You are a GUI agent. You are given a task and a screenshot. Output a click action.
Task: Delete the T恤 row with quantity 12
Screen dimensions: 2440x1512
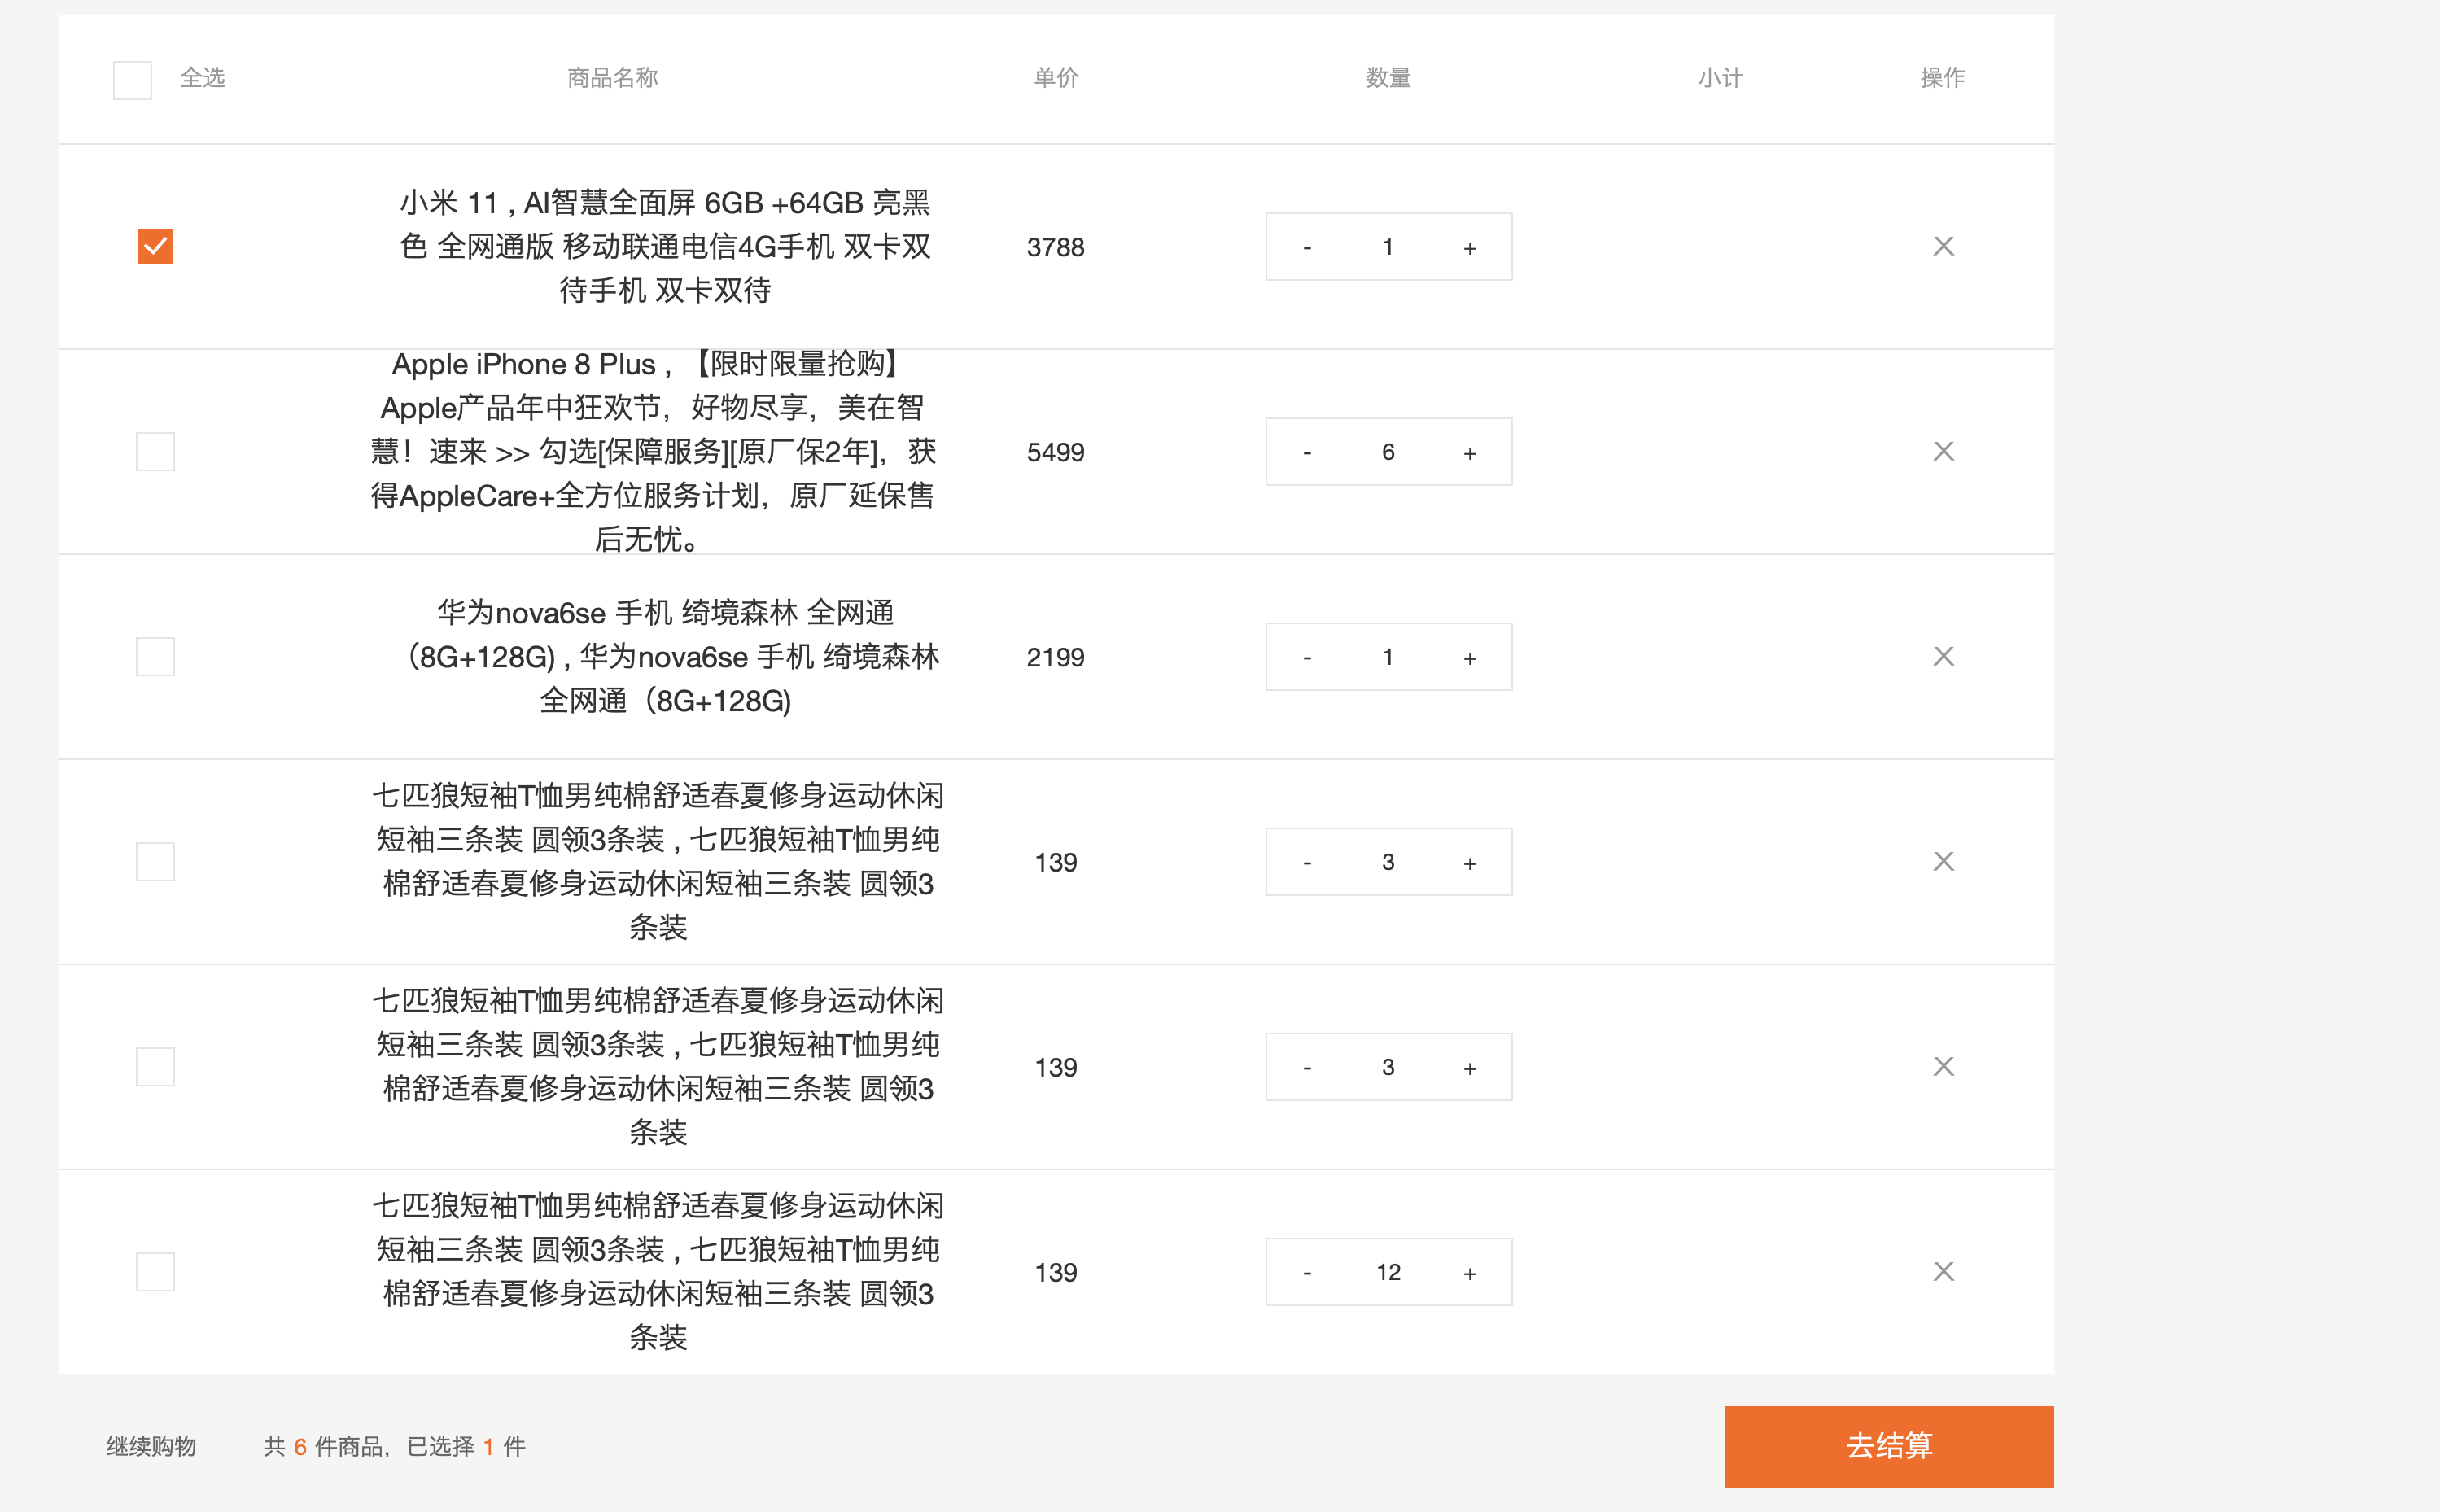pos(1942,1271)
